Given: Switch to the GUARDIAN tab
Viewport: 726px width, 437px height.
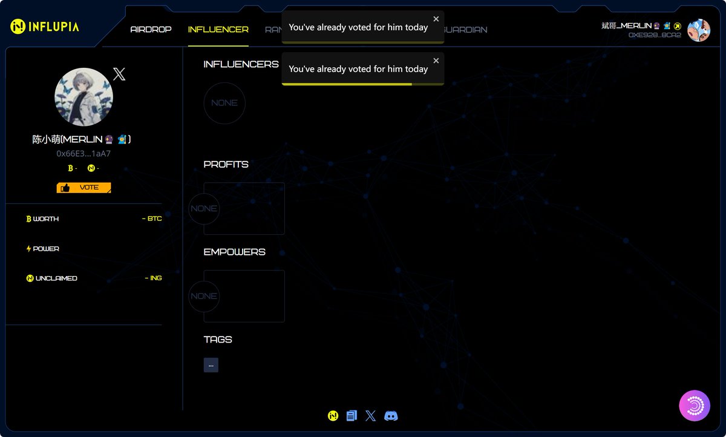Looking at the screenshot, I should point(465,30).
